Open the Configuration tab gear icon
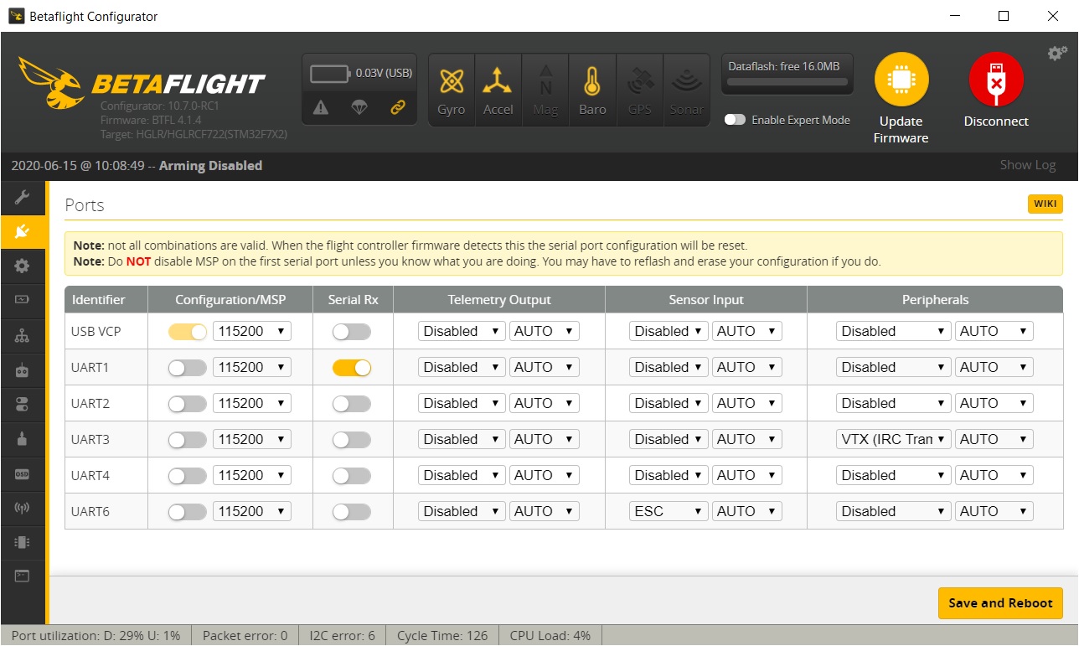This screenshot has width=1079, height=646. coord(22,266)
